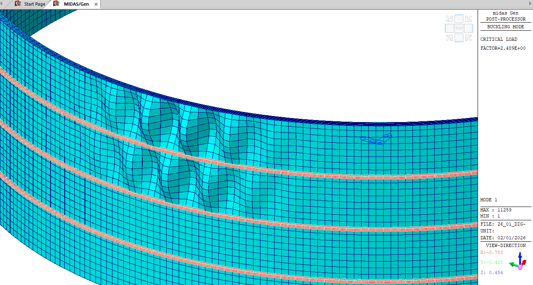Click the bottom square of the view navigator
This screenshot has width=533, height=285.
coord(459,38)
